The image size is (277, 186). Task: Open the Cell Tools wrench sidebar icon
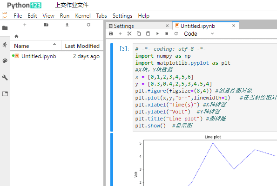pos(5,78)
